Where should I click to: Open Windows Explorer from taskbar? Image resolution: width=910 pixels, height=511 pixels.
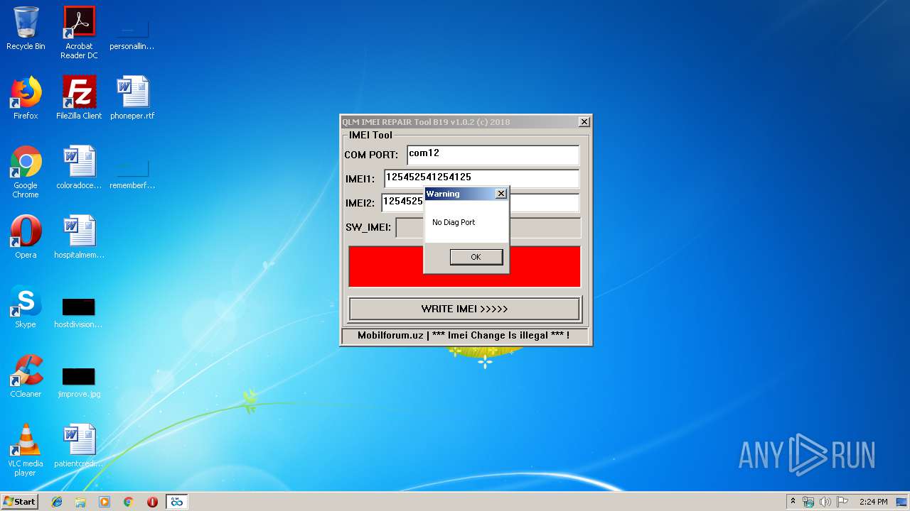tap(80, 502)
